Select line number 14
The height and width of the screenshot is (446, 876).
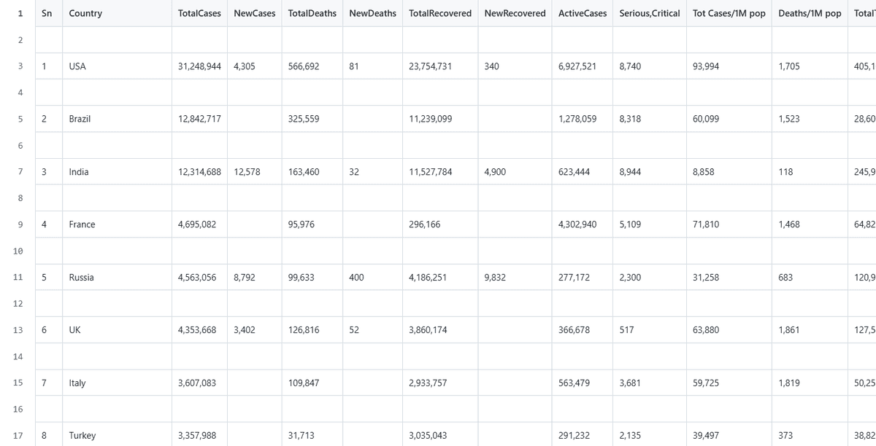click(18, 356)
